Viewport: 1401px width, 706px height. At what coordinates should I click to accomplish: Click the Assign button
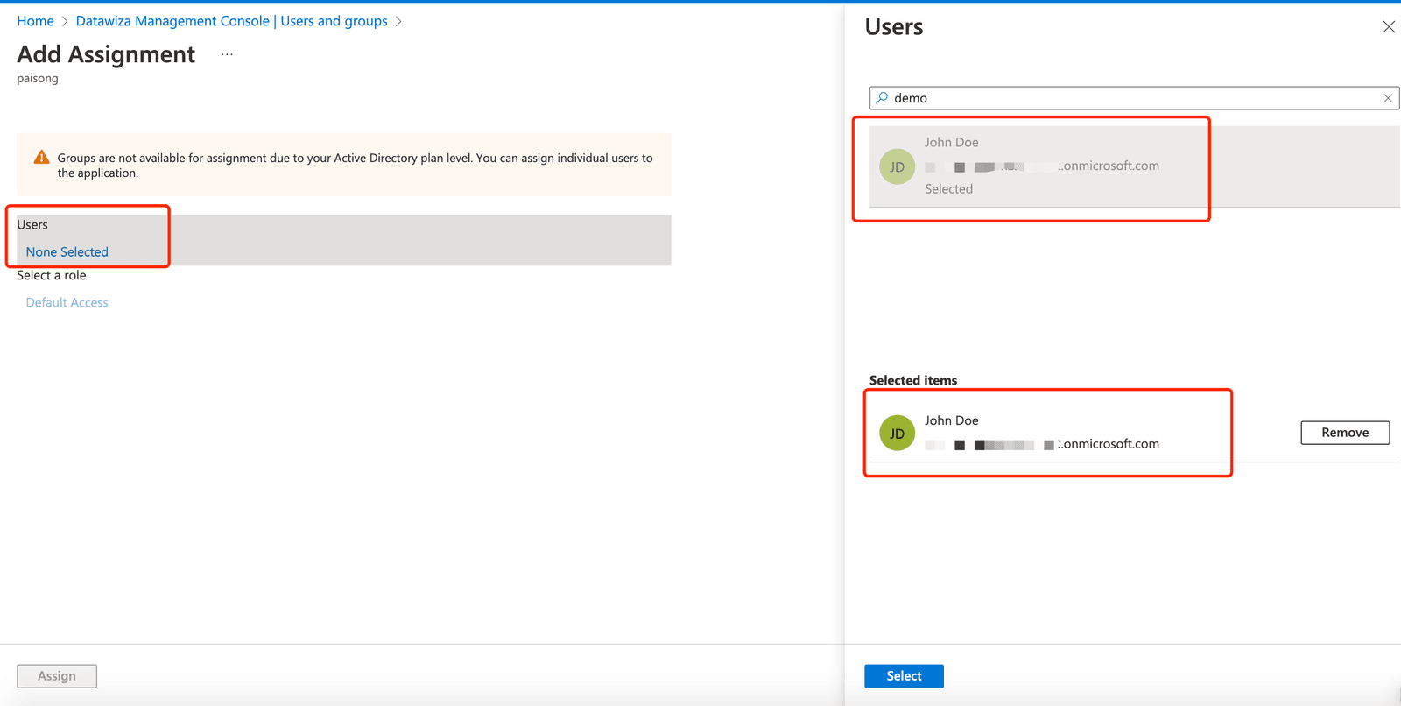pyautogui.click(x=57, y=676)
